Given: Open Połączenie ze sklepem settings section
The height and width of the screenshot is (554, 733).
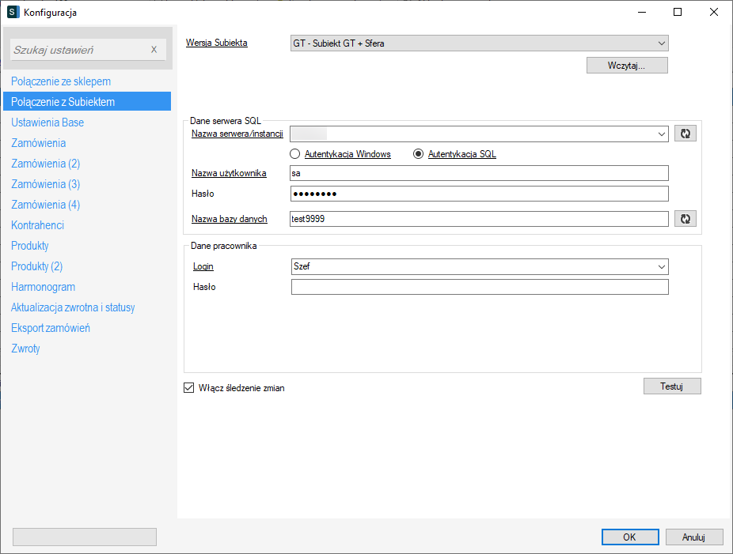Looking at the screenshot, I should tap(61, 81).
